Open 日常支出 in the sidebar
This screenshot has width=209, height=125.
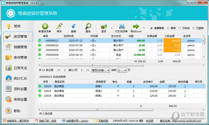[18, 68]
